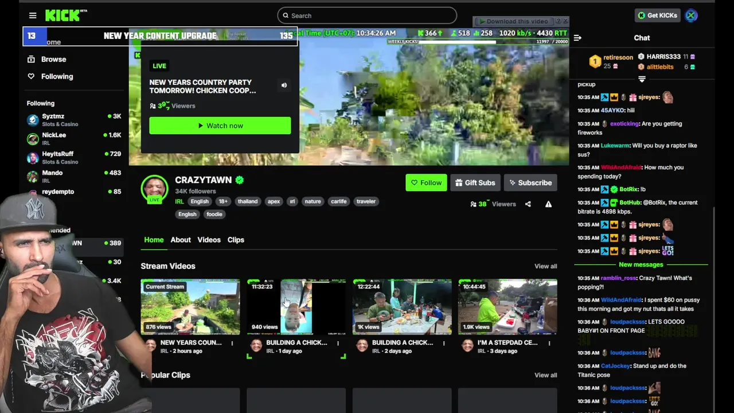The width and height of the screenshot is (734, 413).
Task: Click alittlebits in chat leaderboard
Action: pos(660,67)
